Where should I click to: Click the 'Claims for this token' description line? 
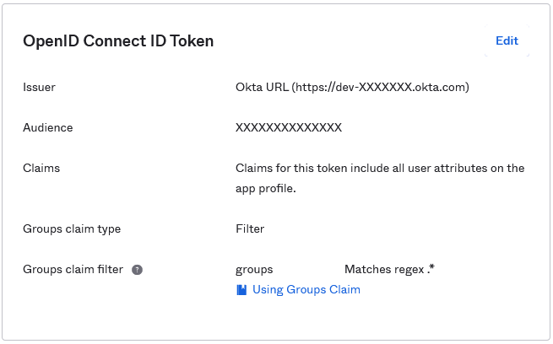380,168
